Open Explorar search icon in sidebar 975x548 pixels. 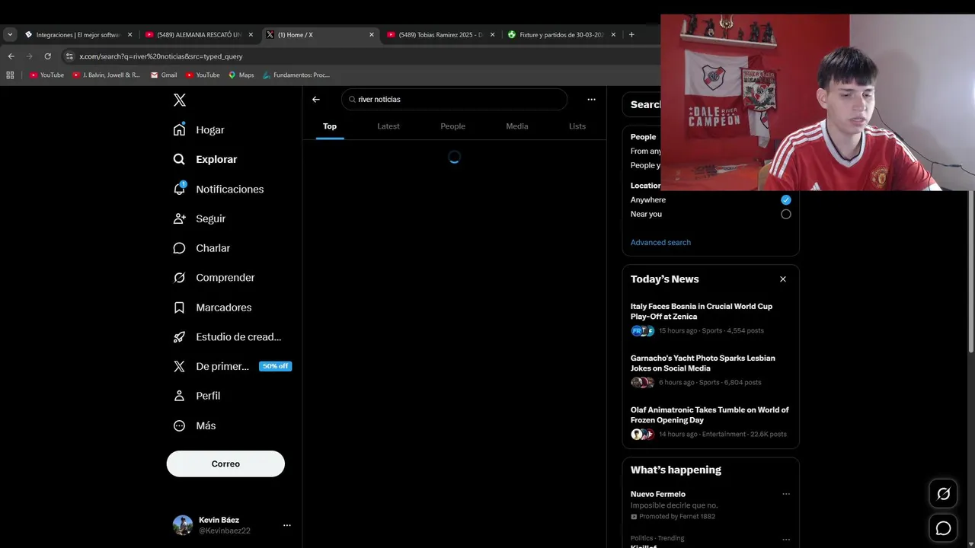click(179, 159)
